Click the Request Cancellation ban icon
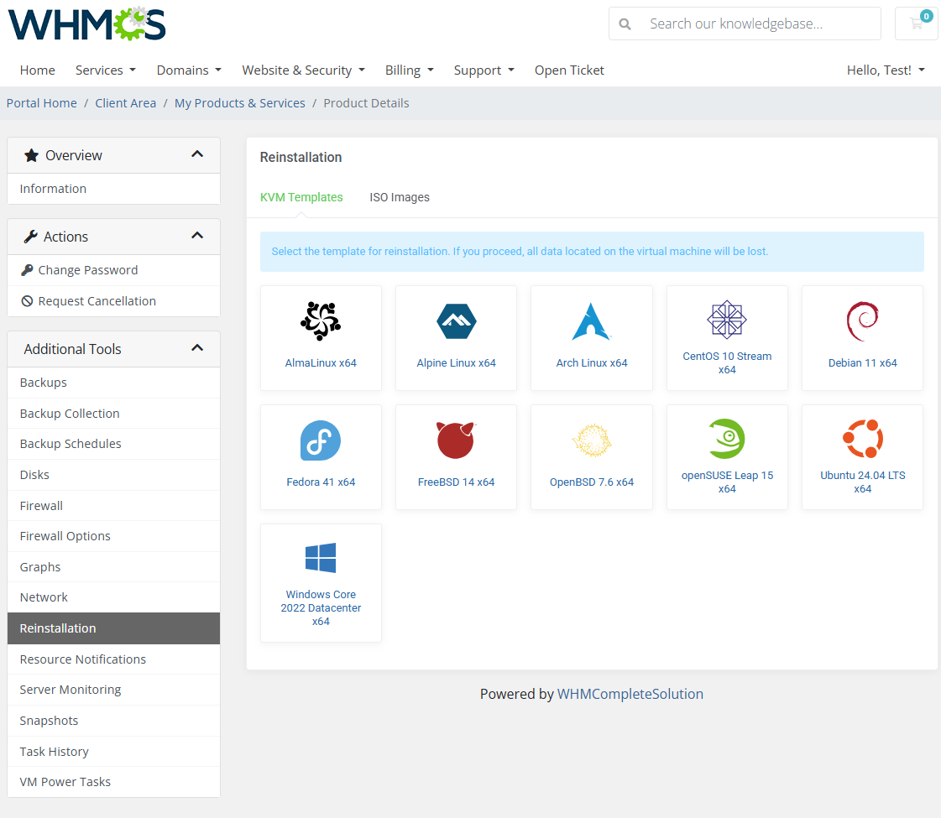The width and height of the screenshot is (941, 818). coord(27,301)
